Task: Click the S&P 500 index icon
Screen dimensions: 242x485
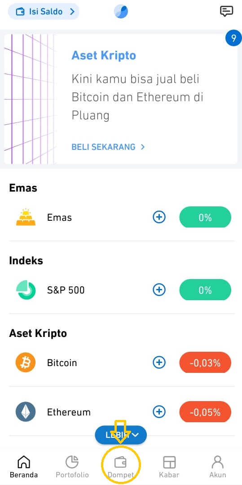Action: [x=26, y=290]
